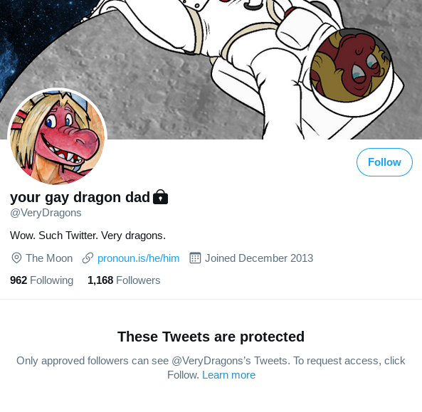This screenshot has height=412, width=422.
Task: Select the @VeryDragons handle text
Action: tap(46, 213)
